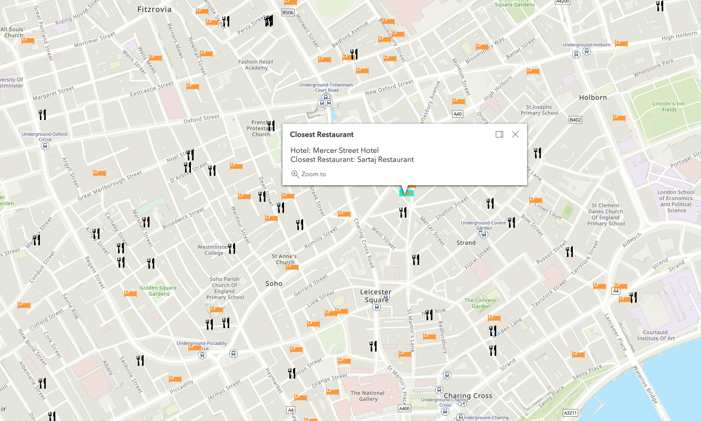Select hotel marker right of Underground-Holborn
The width and height of the screenshot is (701, 421).
621,43
